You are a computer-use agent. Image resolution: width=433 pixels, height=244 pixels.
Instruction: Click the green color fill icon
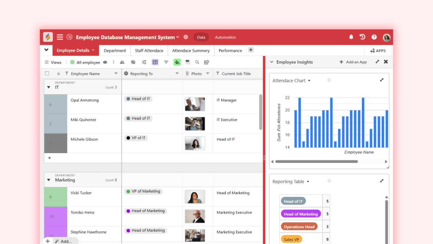click(177, 62)
